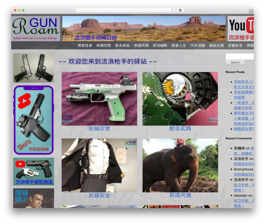Viewport: 265px width, 224px height.
Task: Open recent post starting 手枪射击入
Action: [x=244, y=84]
